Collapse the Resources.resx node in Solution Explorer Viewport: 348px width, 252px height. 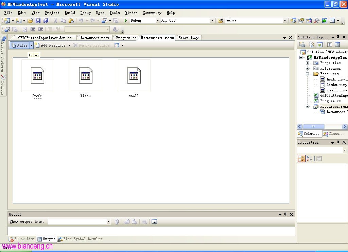click(x=307, y=107)
